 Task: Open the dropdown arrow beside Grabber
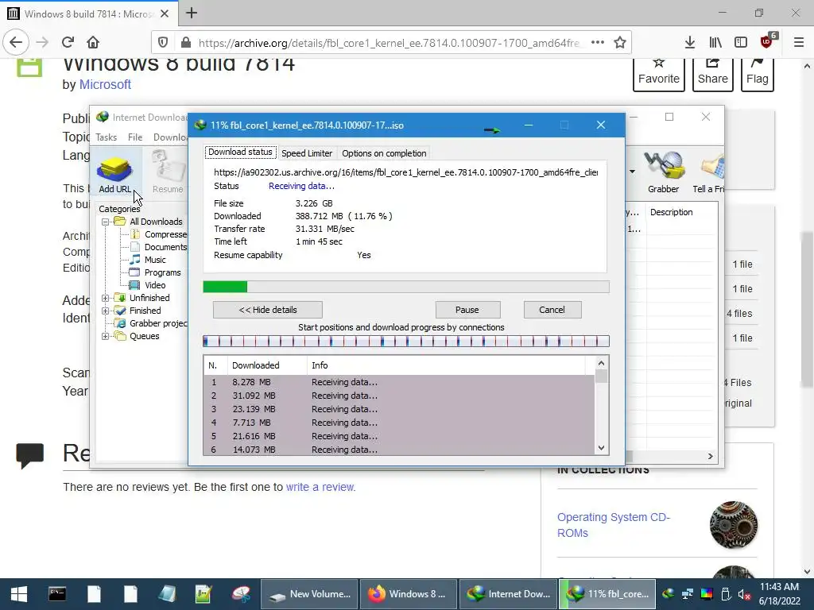point(632,172)
